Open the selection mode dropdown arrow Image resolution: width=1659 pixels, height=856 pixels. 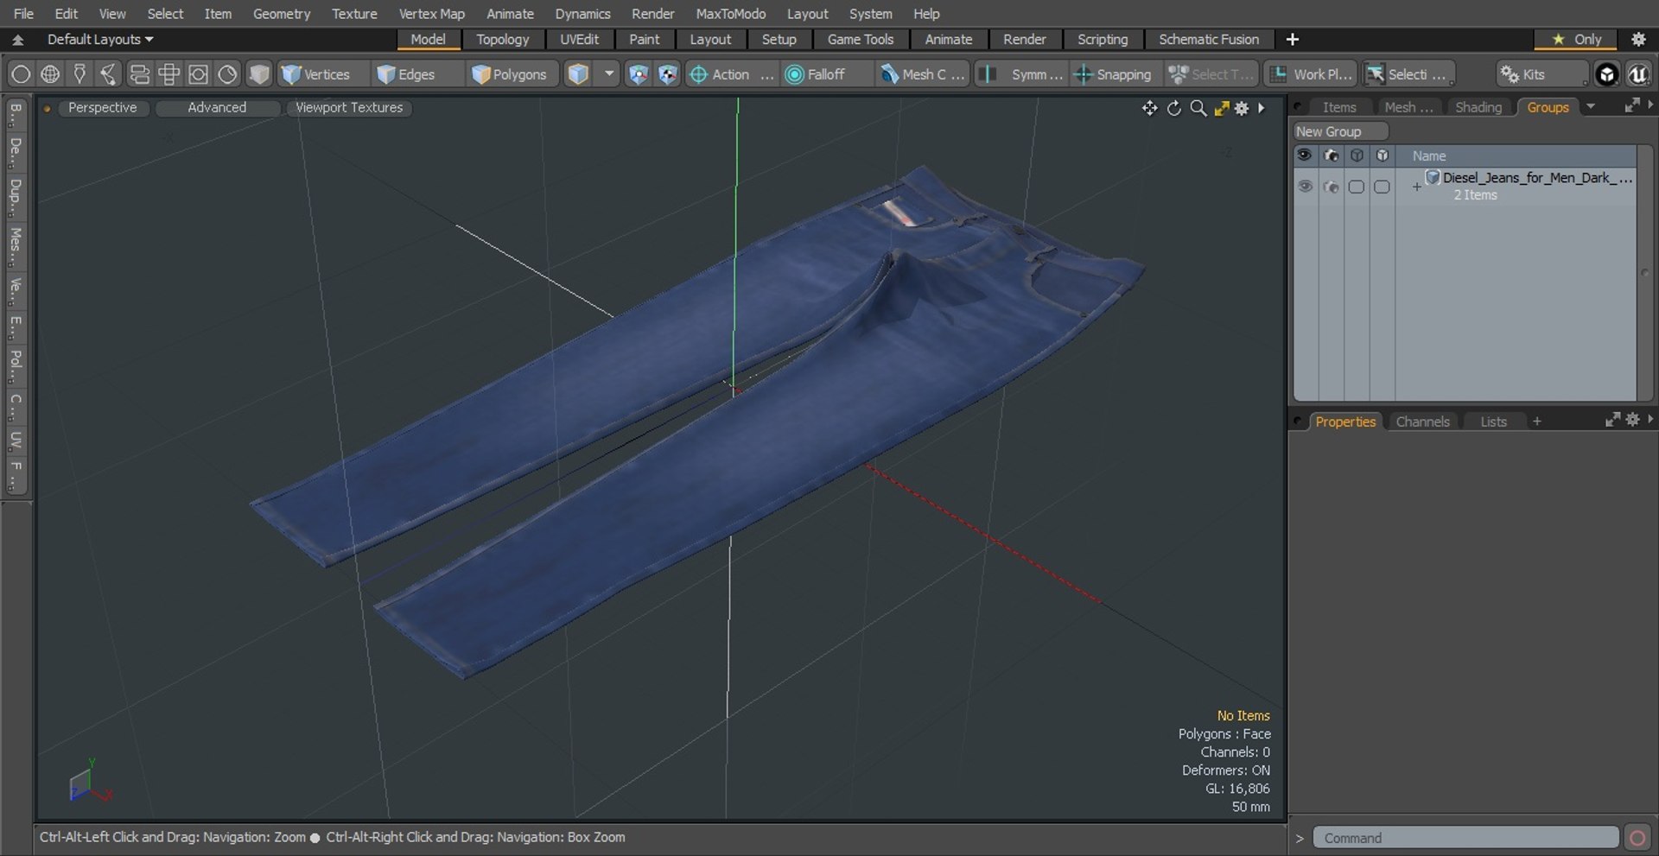point(609,74)
